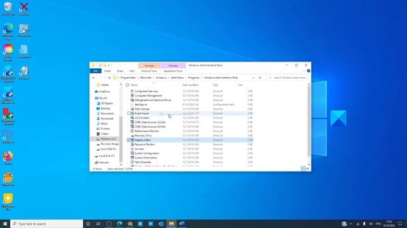Open the notification action center icon
Image resolution: width=407 pixels, height=228 pixels.
pyautogui.click(x=400, y=224)
